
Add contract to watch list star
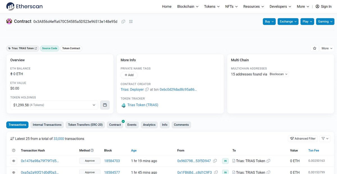coord(315,48)
